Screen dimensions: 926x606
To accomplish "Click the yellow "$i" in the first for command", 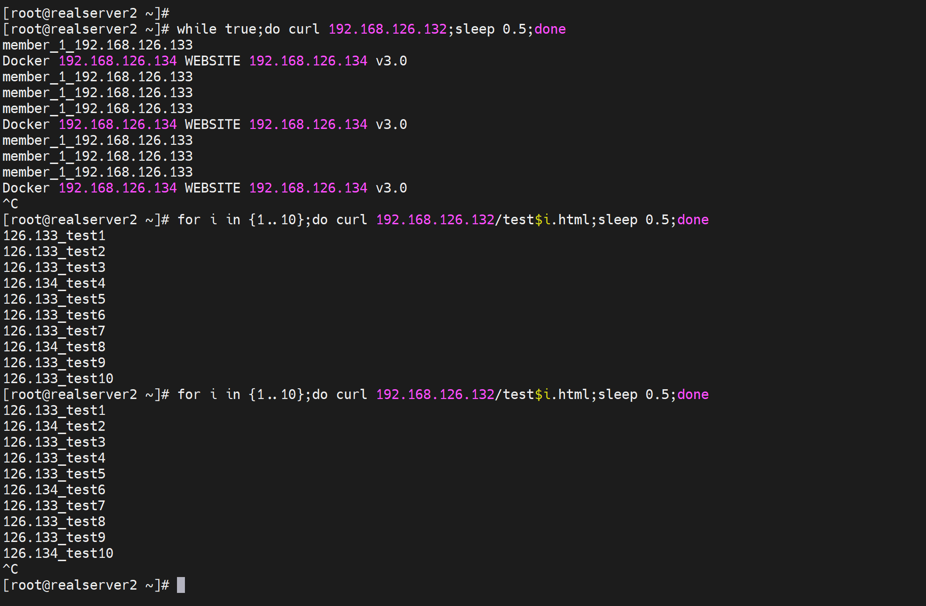I will [x=543, y=220].
